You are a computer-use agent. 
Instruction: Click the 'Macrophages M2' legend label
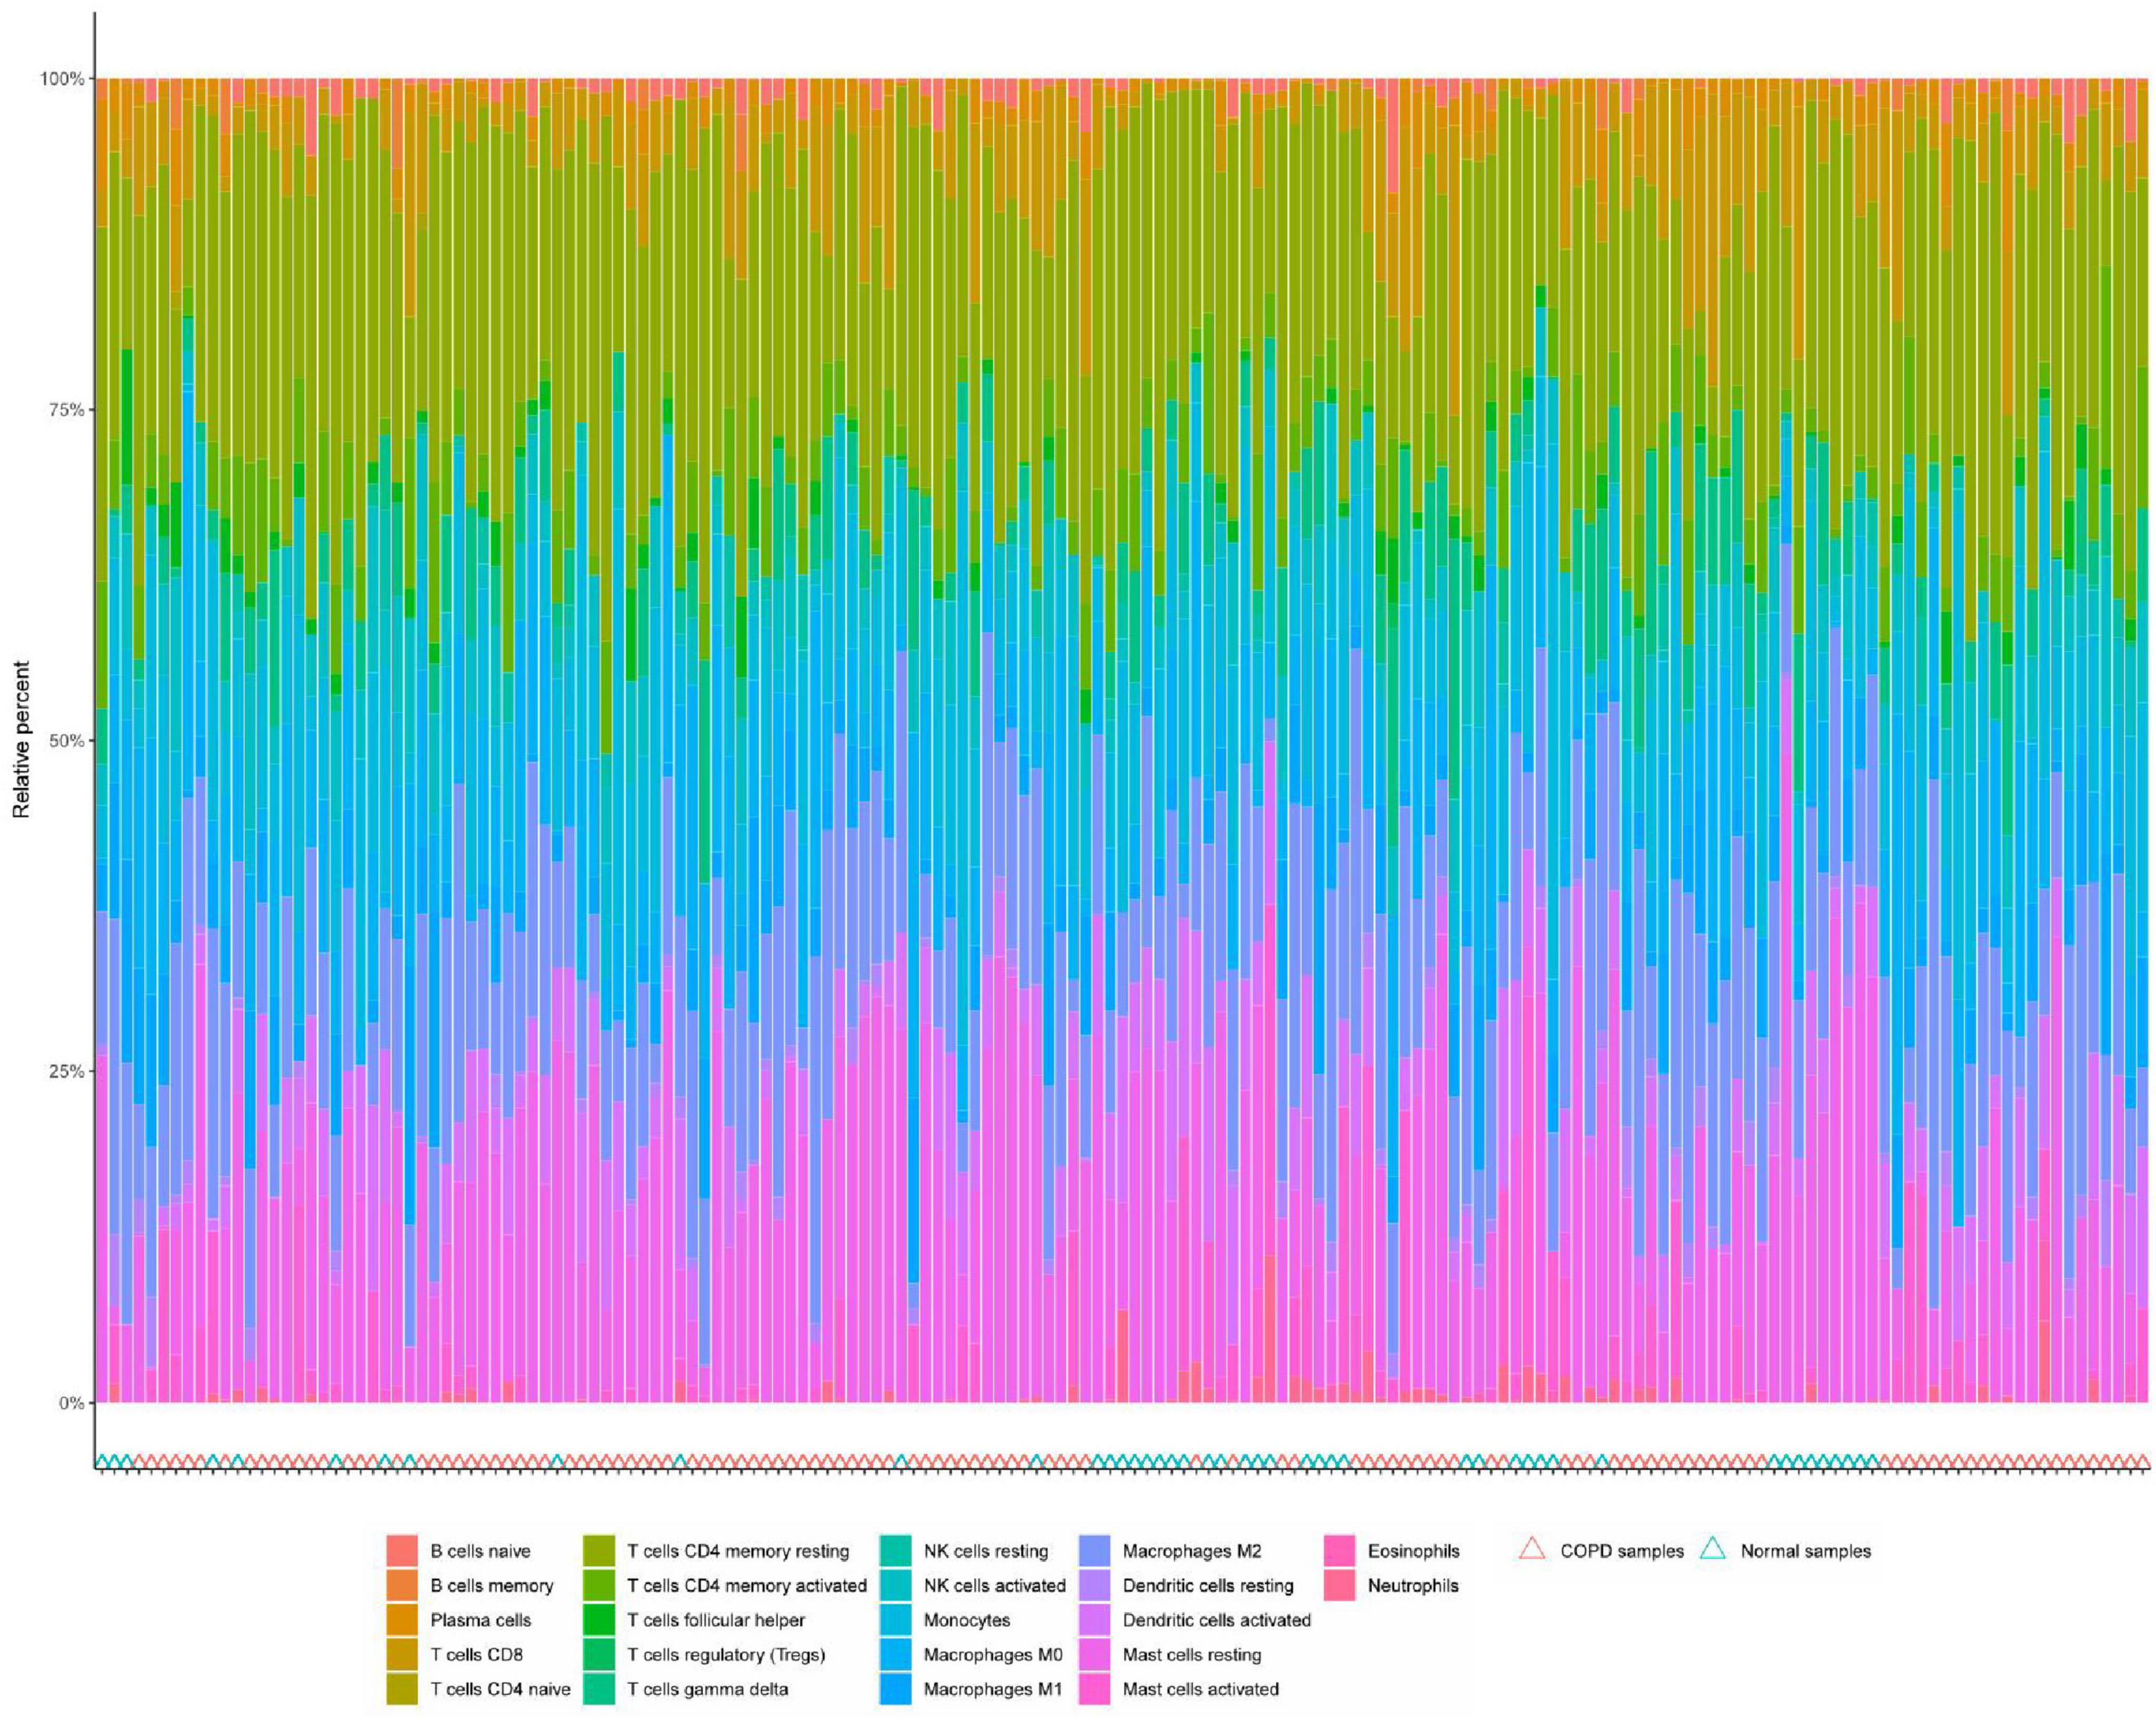click(x=1191, y=1551)
